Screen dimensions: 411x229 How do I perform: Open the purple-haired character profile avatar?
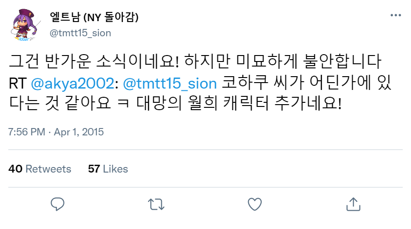point(24,25)
